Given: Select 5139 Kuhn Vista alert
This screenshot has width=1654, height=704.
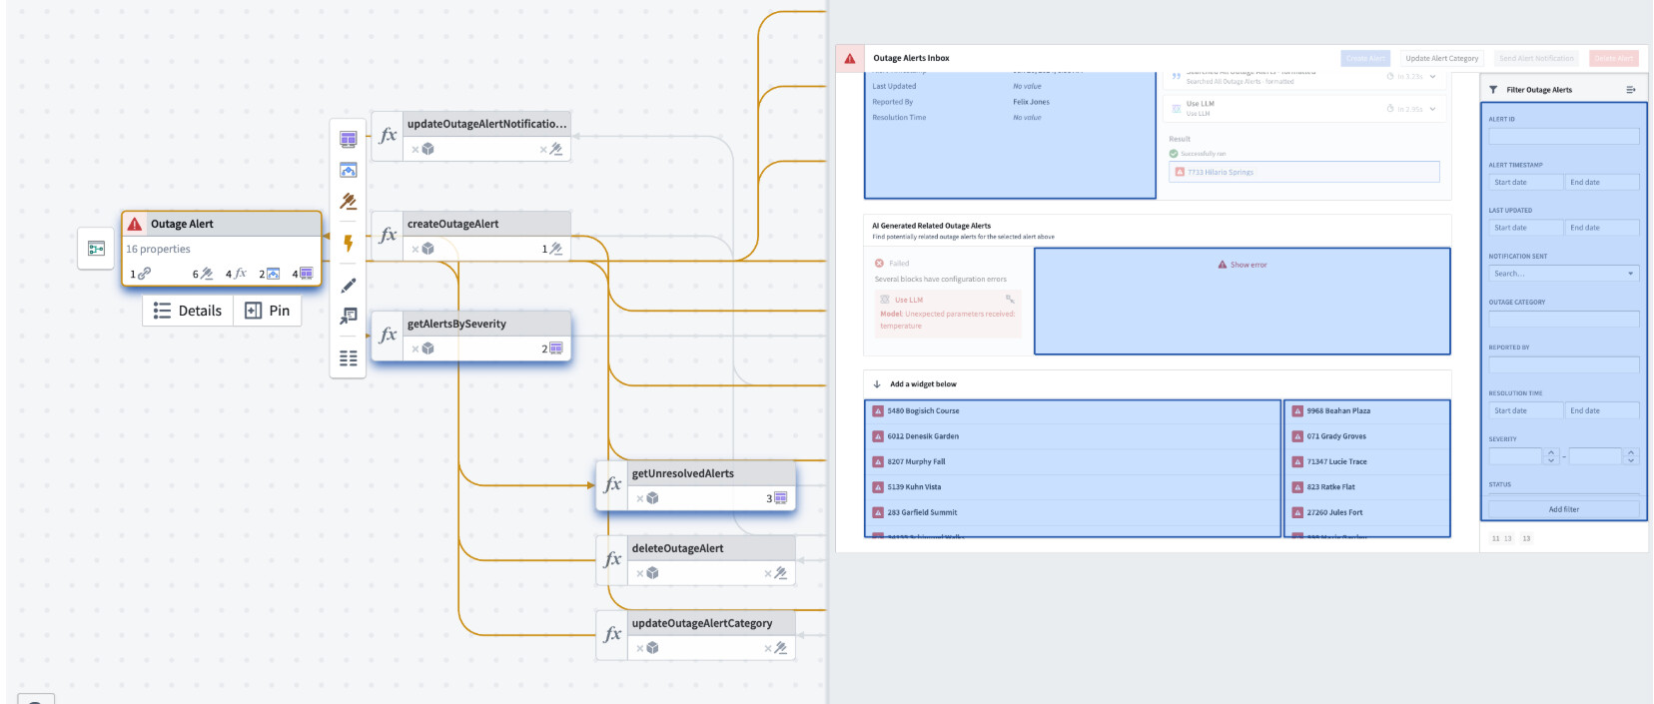Looking at the screenshot, I should click(1072, 487).
